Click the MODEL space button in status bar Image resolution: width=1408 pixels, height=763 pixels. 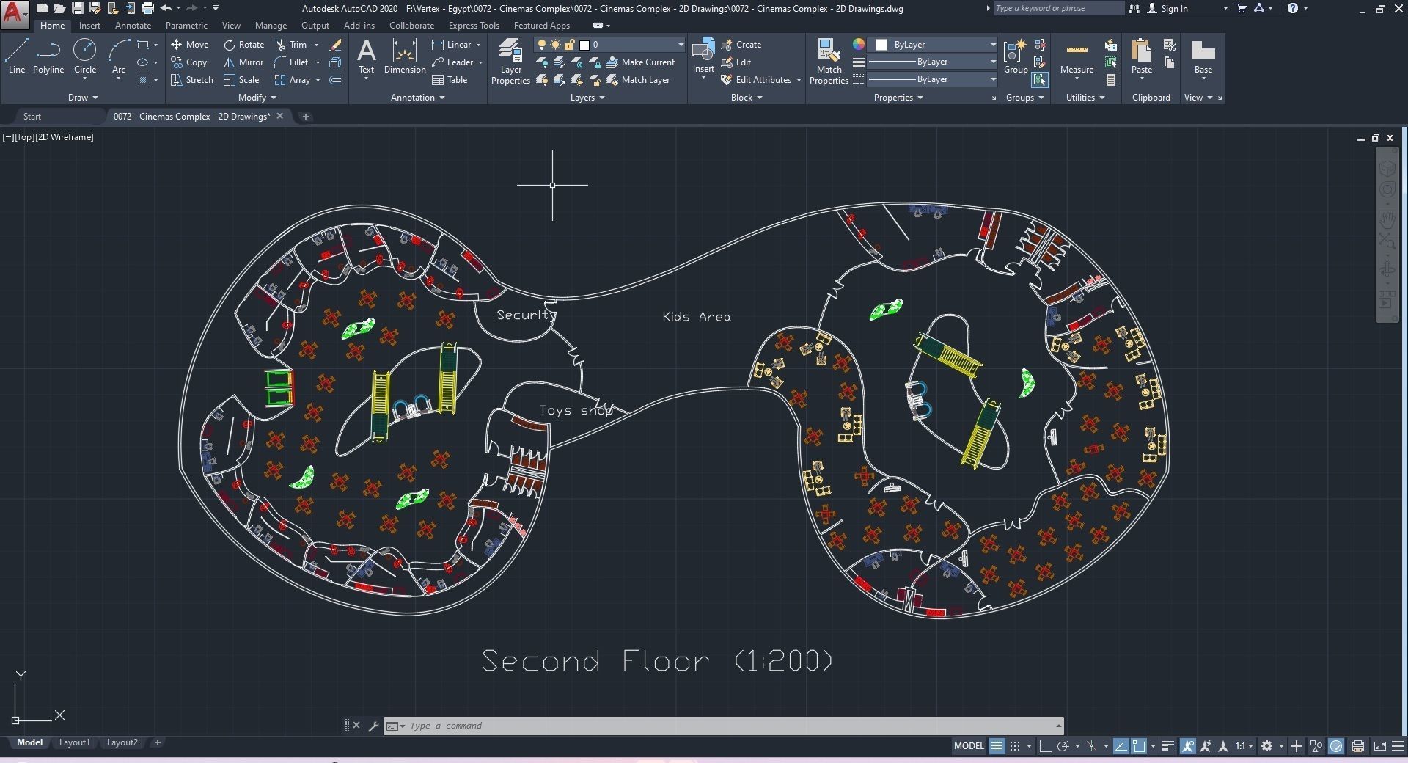969,746
